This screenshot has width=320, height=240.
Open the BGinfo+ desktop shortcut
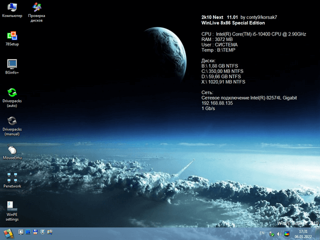coord(12,67)
